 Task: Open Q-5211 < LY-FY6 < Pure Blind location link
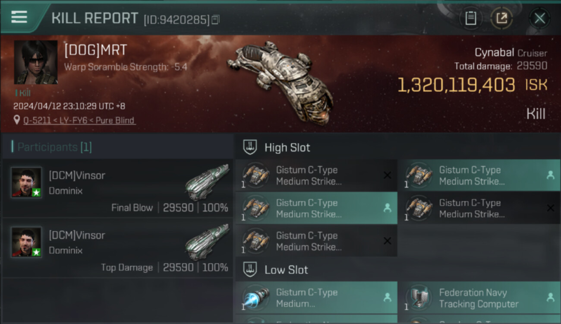click(x=79, y=121)
